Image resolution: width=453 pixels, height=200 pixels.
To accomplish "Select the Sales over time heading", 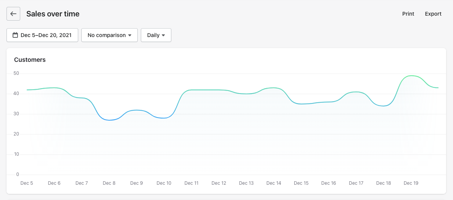I will (53, 14).
